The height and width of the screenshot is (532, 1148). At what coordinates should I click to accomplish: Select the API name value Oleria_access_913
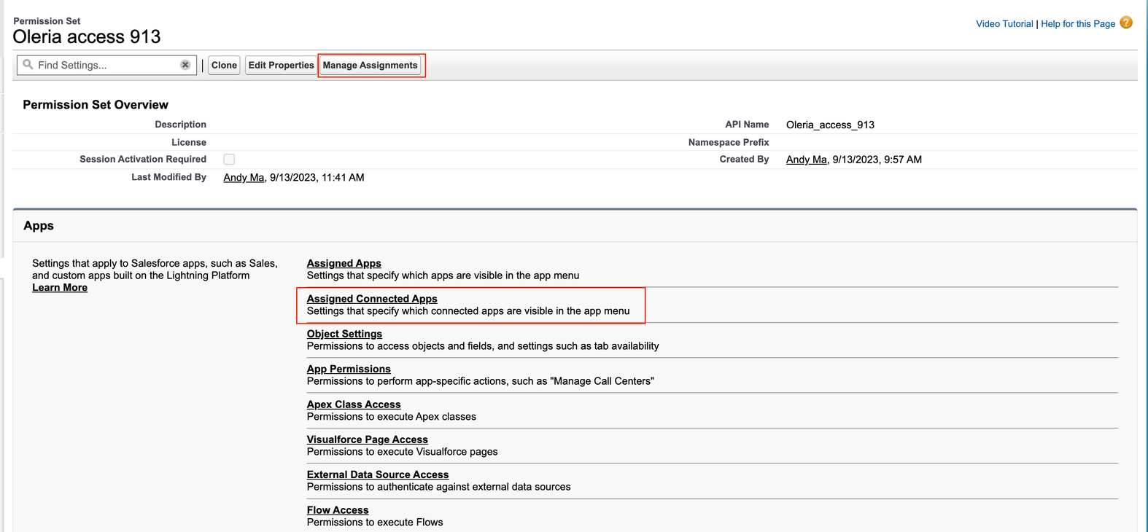[830, 125]
